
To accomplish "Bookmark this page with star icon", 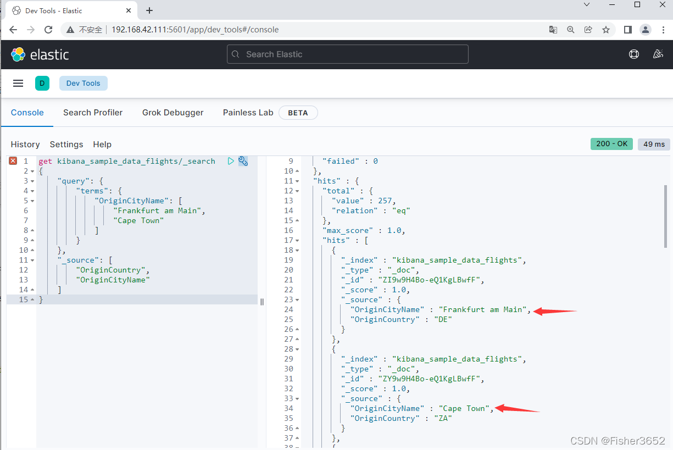I will click(606, 30).
